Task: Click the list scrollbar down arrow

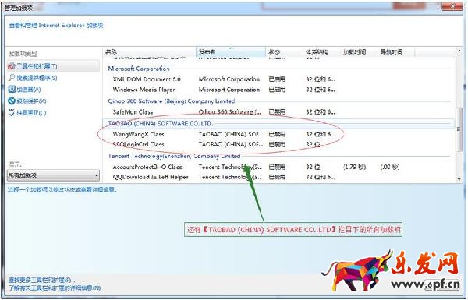Action: 459,179
